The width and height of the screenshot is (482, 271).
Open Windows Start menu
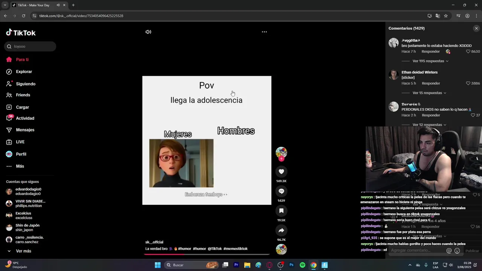point(158,265)
